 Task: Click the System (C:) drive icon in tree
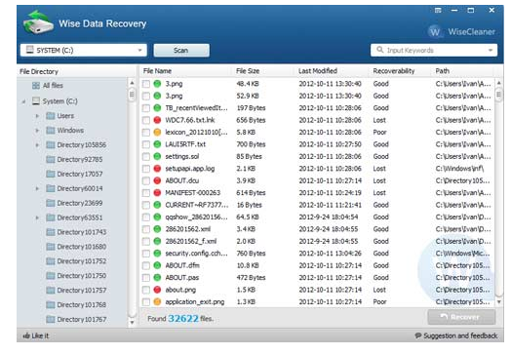tap(36, 100)
